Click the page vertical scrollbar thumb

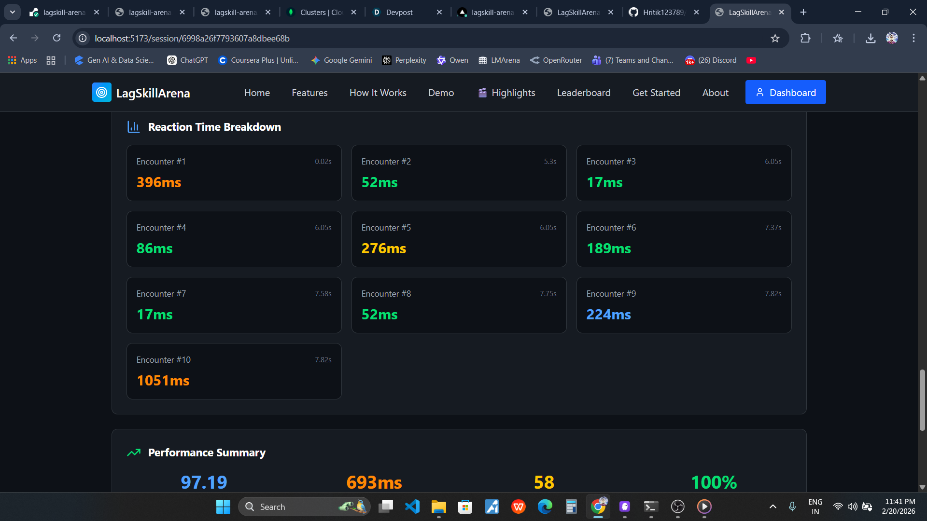tap(922, 399)
